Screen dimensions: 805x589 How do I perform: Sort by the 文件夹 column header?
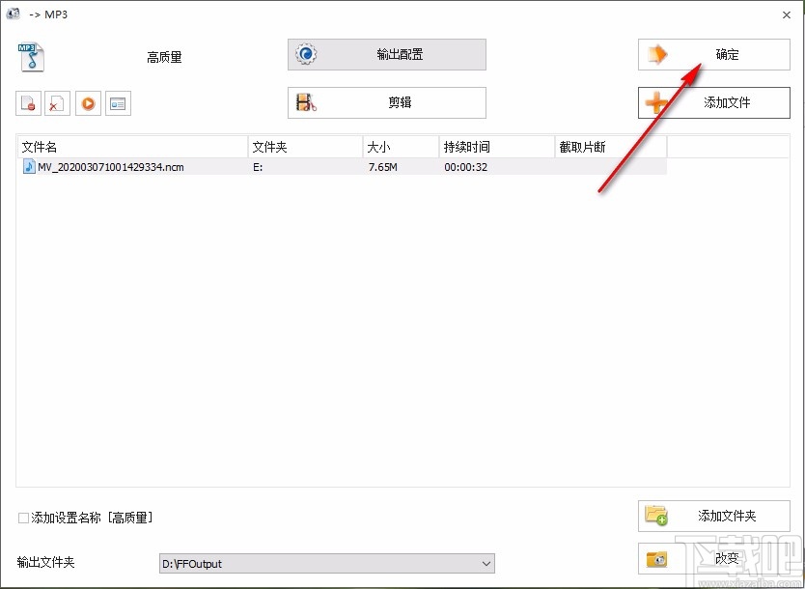pyautogui.click(x=305, y=148)
